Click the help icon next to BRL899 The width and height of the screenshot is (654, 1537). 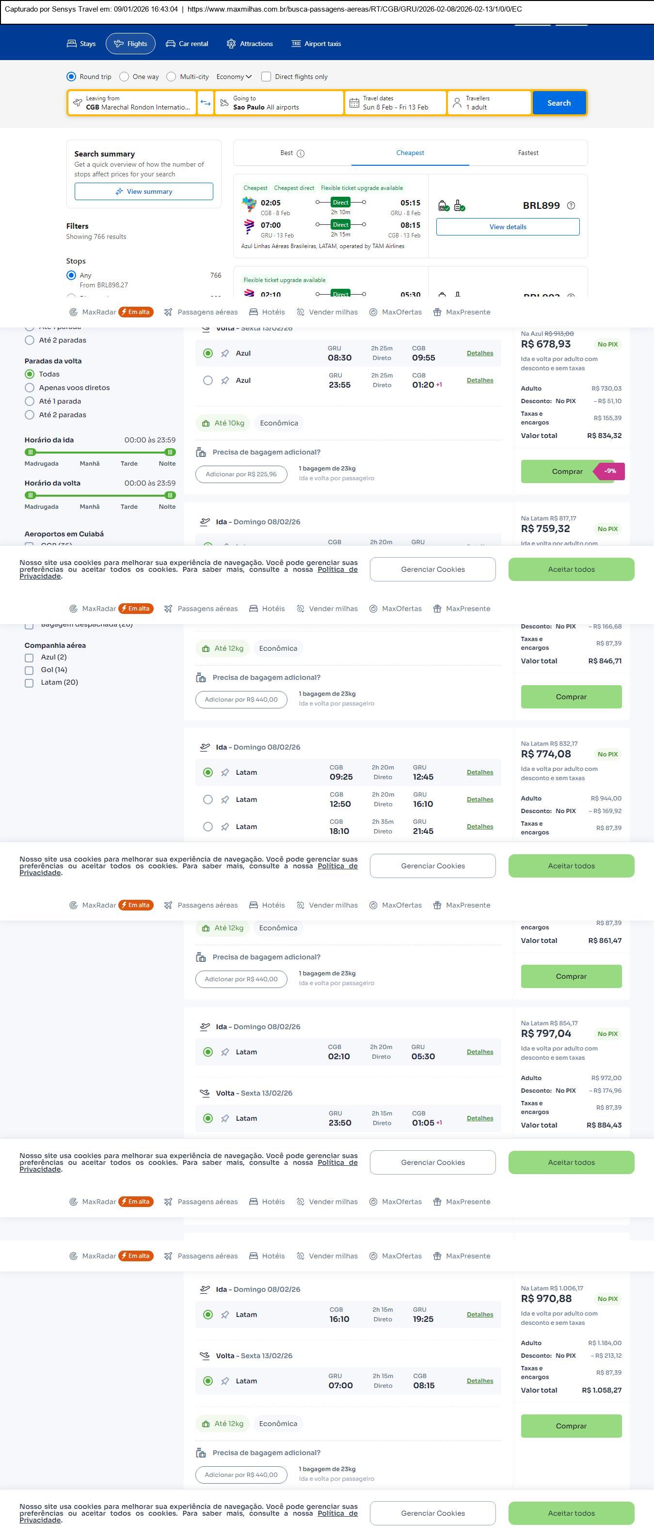571,205
